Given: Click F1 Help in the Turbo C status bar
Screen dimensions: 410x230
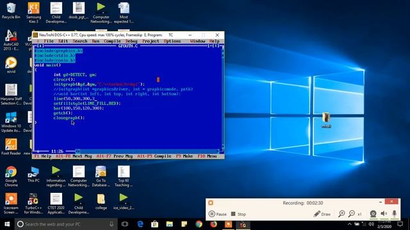Looking at the screenshot, I should [x=43, y=156].
